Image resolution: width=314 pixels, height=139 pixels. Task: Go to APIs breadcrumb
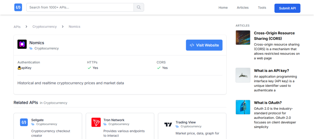click(x=17, y=27)
